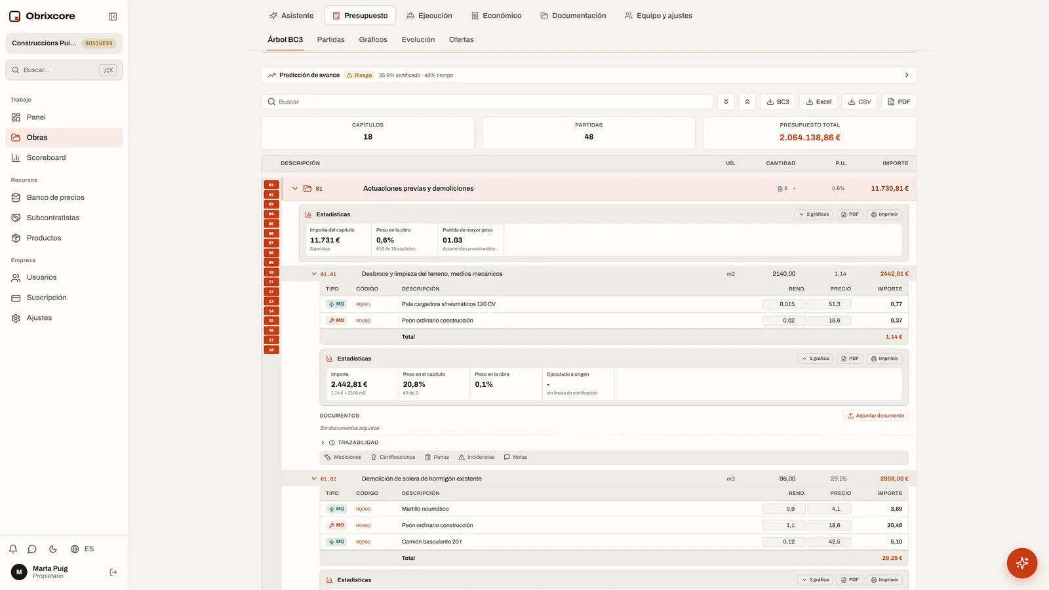
Task: Toggle dark mode moon icon
Action: (x=53, y=549)
